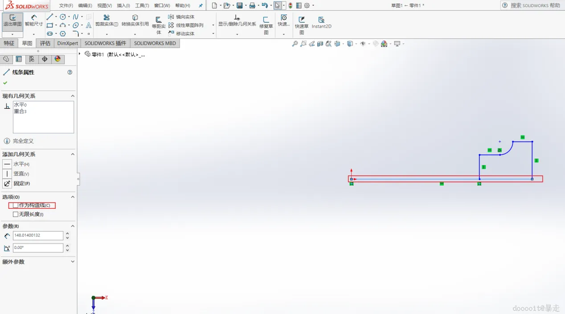Check the 无限长度 (Infinite length) checkbox
Screen dimensions: 565x314
pos(16,214)
